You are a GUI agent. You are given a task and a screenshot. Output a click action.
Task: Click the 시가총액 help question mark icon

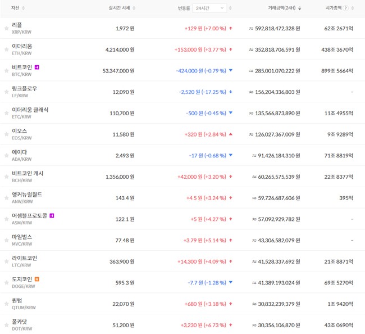pyautogui.click(x=346, y=8)
